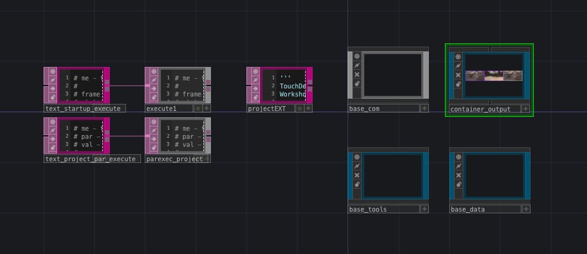Click the viewer active flag on base_data

(458, 156)
